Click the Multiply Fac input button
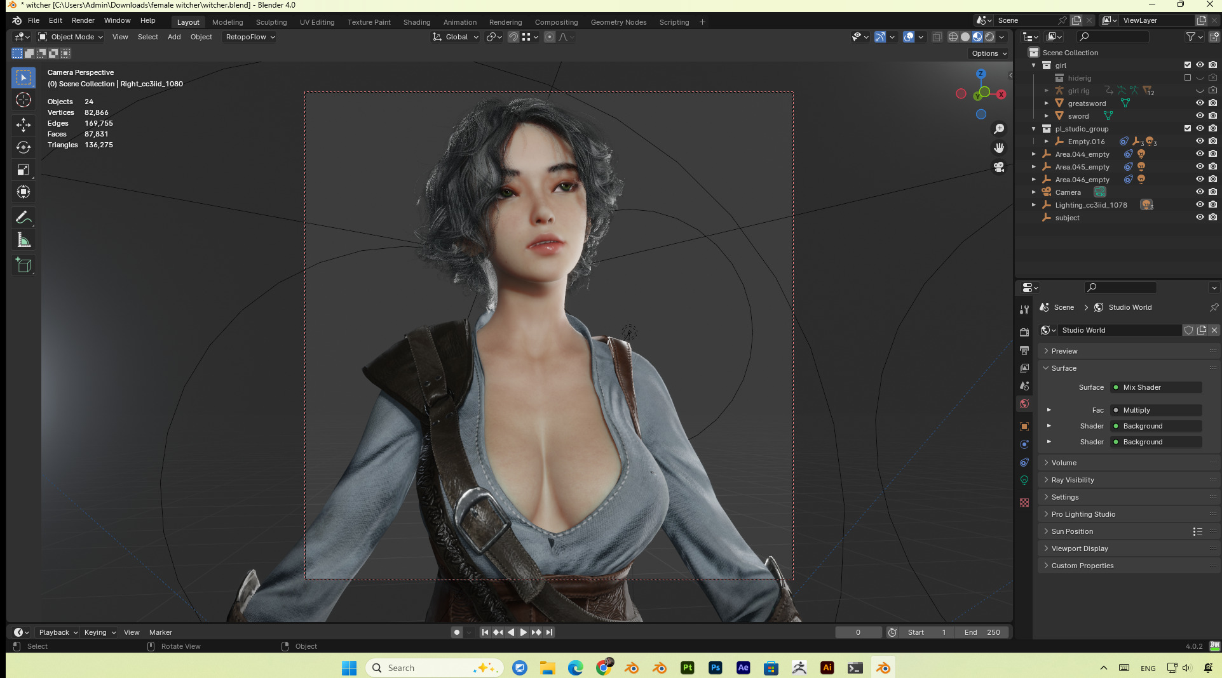 pyautogui.click(x=1155, y=410)
